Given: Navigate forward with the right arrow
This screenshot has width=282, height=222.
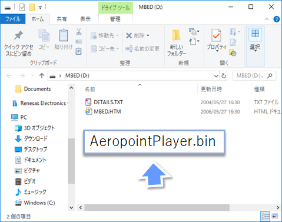Looking at the screenshot, I should 22,76.
